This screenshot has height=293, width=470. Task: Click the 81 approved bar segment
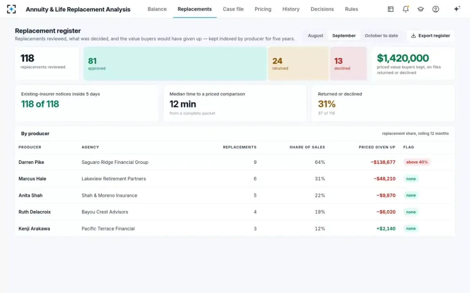point(175,64)
